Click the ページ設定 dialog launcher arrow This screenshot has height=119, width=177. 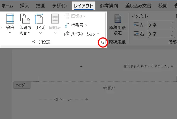[103, 42]
